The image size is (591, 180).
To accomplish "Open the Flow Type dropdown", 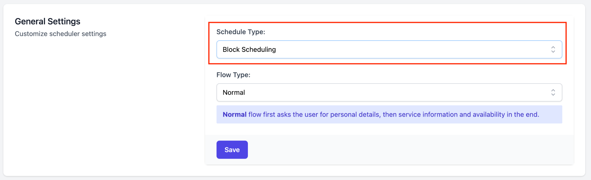I will 389,92.
